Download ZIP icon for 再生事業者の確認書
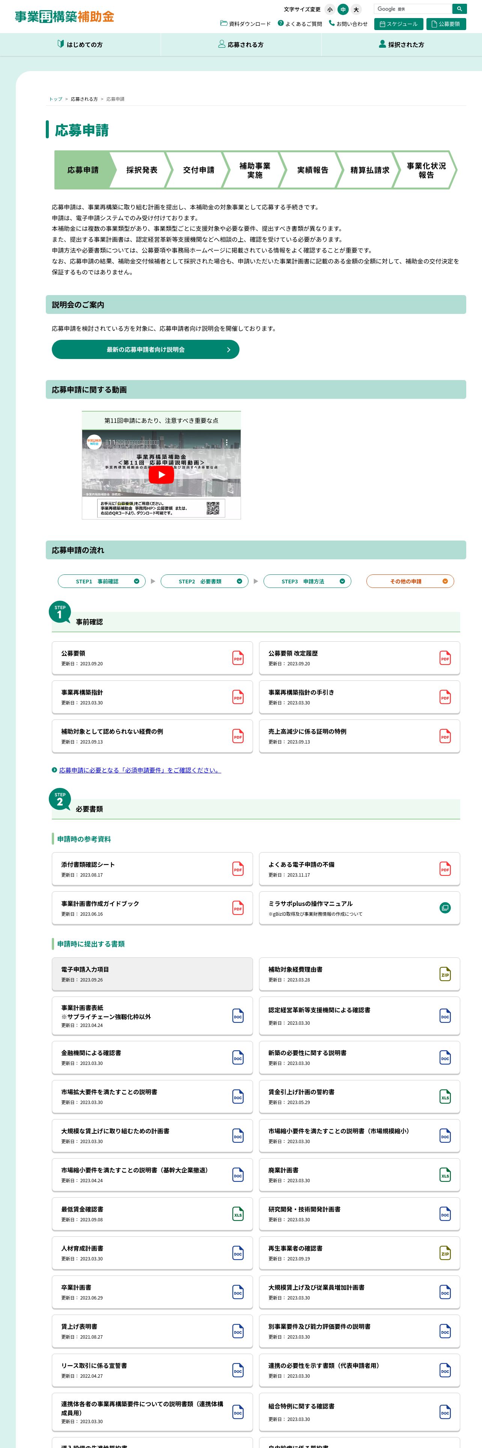 tap(445, 1253)
